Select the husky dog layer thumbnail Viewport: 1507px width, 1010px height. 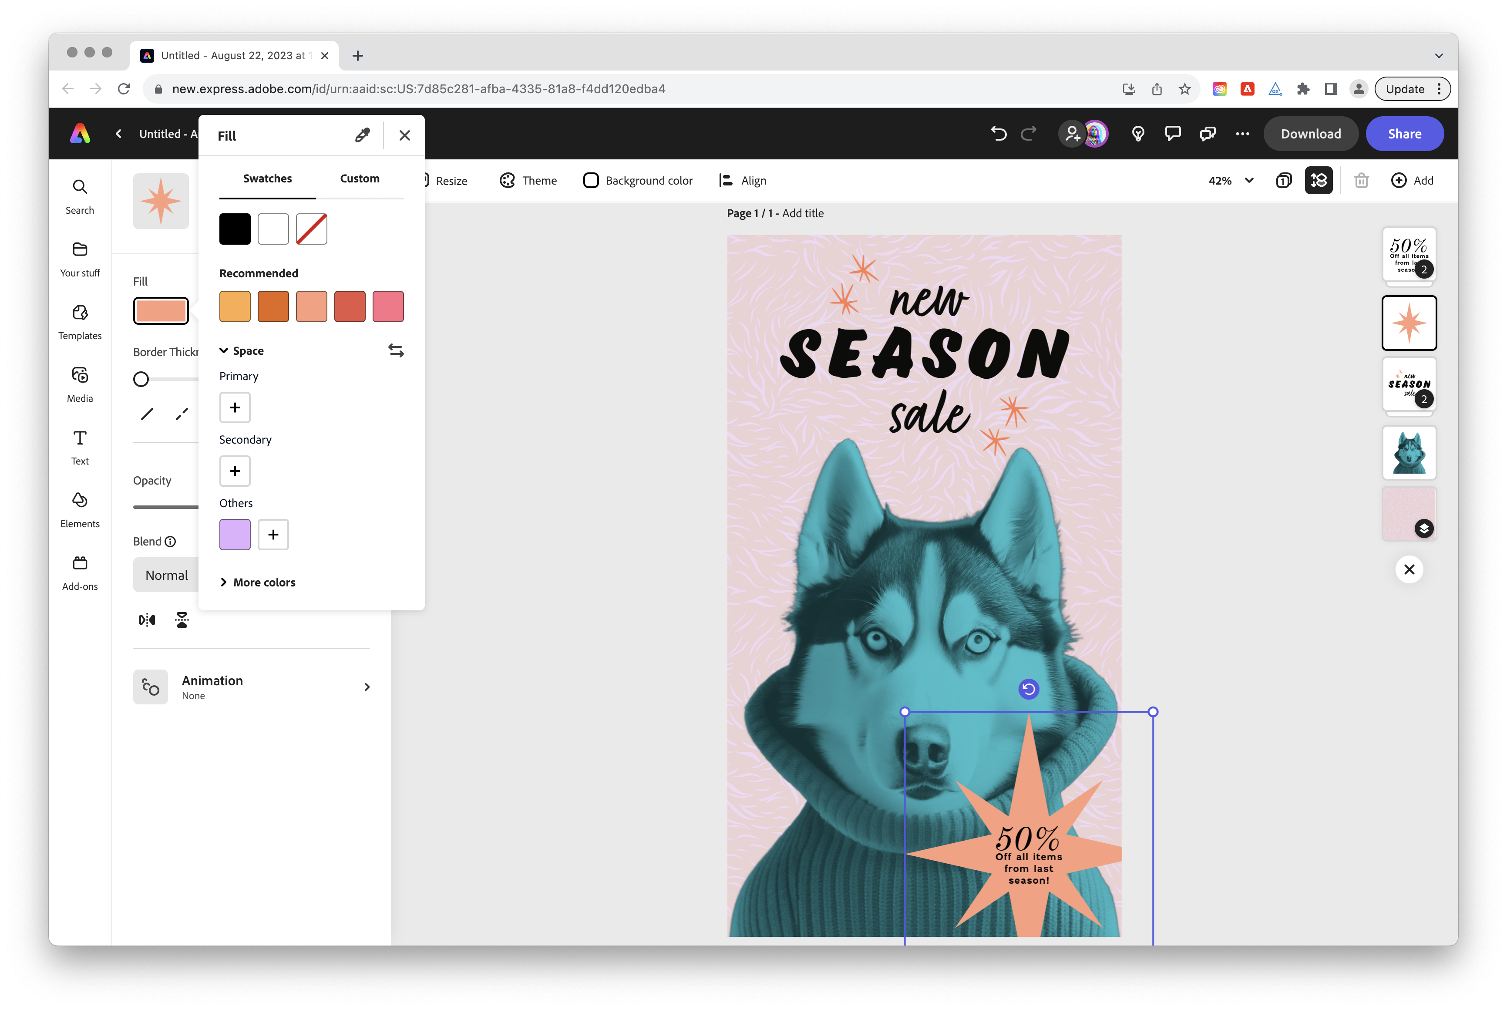(1409, 452)
